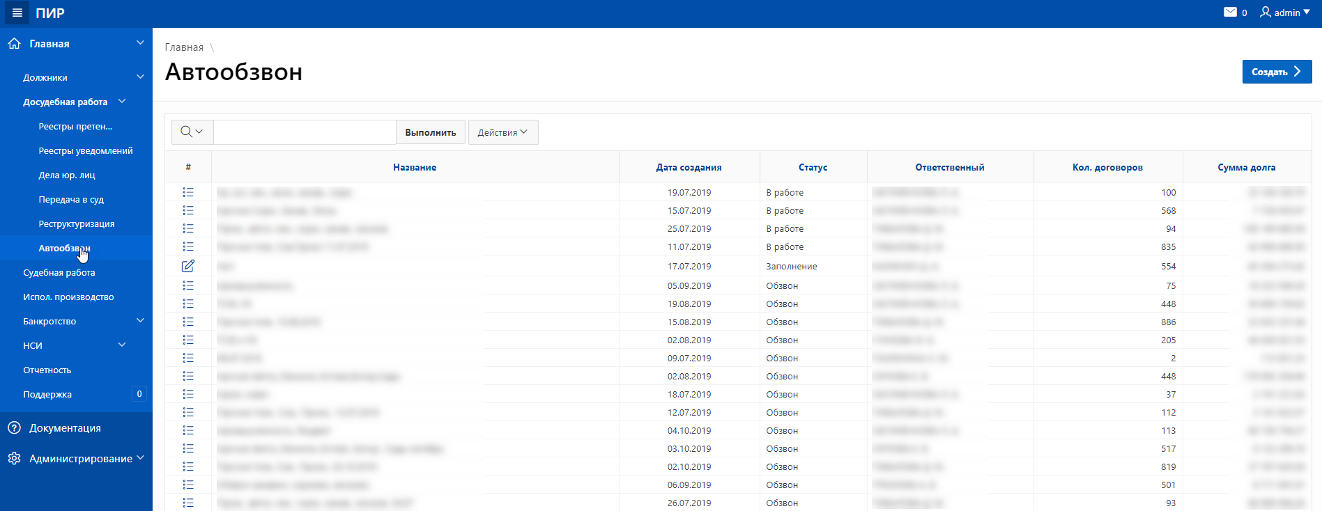Viewport: 1322px width, 511px height.
Task: Focus the report search input field
Action: 305,132
